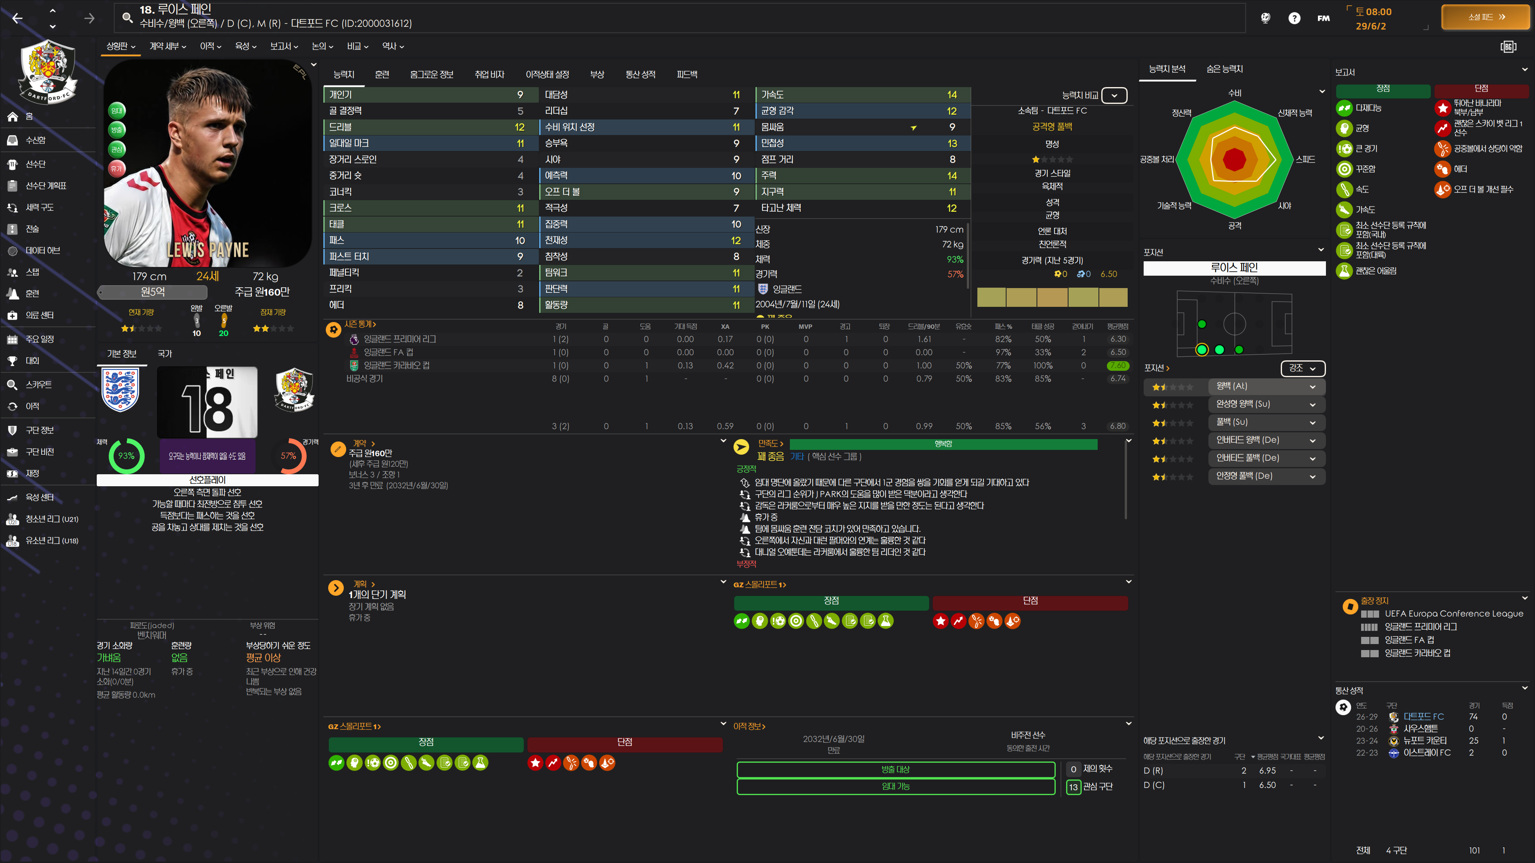Switch to 숨은 능력치 tab
Screen dimensions: 1535x863
(1224, 69)
